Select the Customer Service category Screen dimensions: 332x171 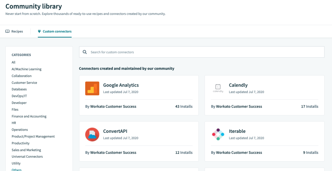24,82
